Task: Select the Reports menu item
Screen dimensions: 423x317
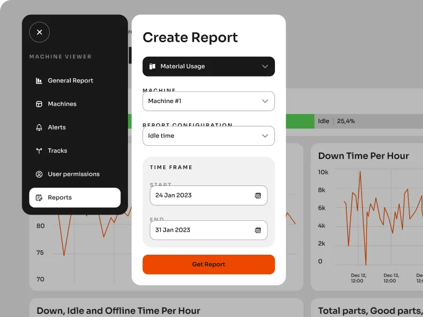Action: click(75, 198)
